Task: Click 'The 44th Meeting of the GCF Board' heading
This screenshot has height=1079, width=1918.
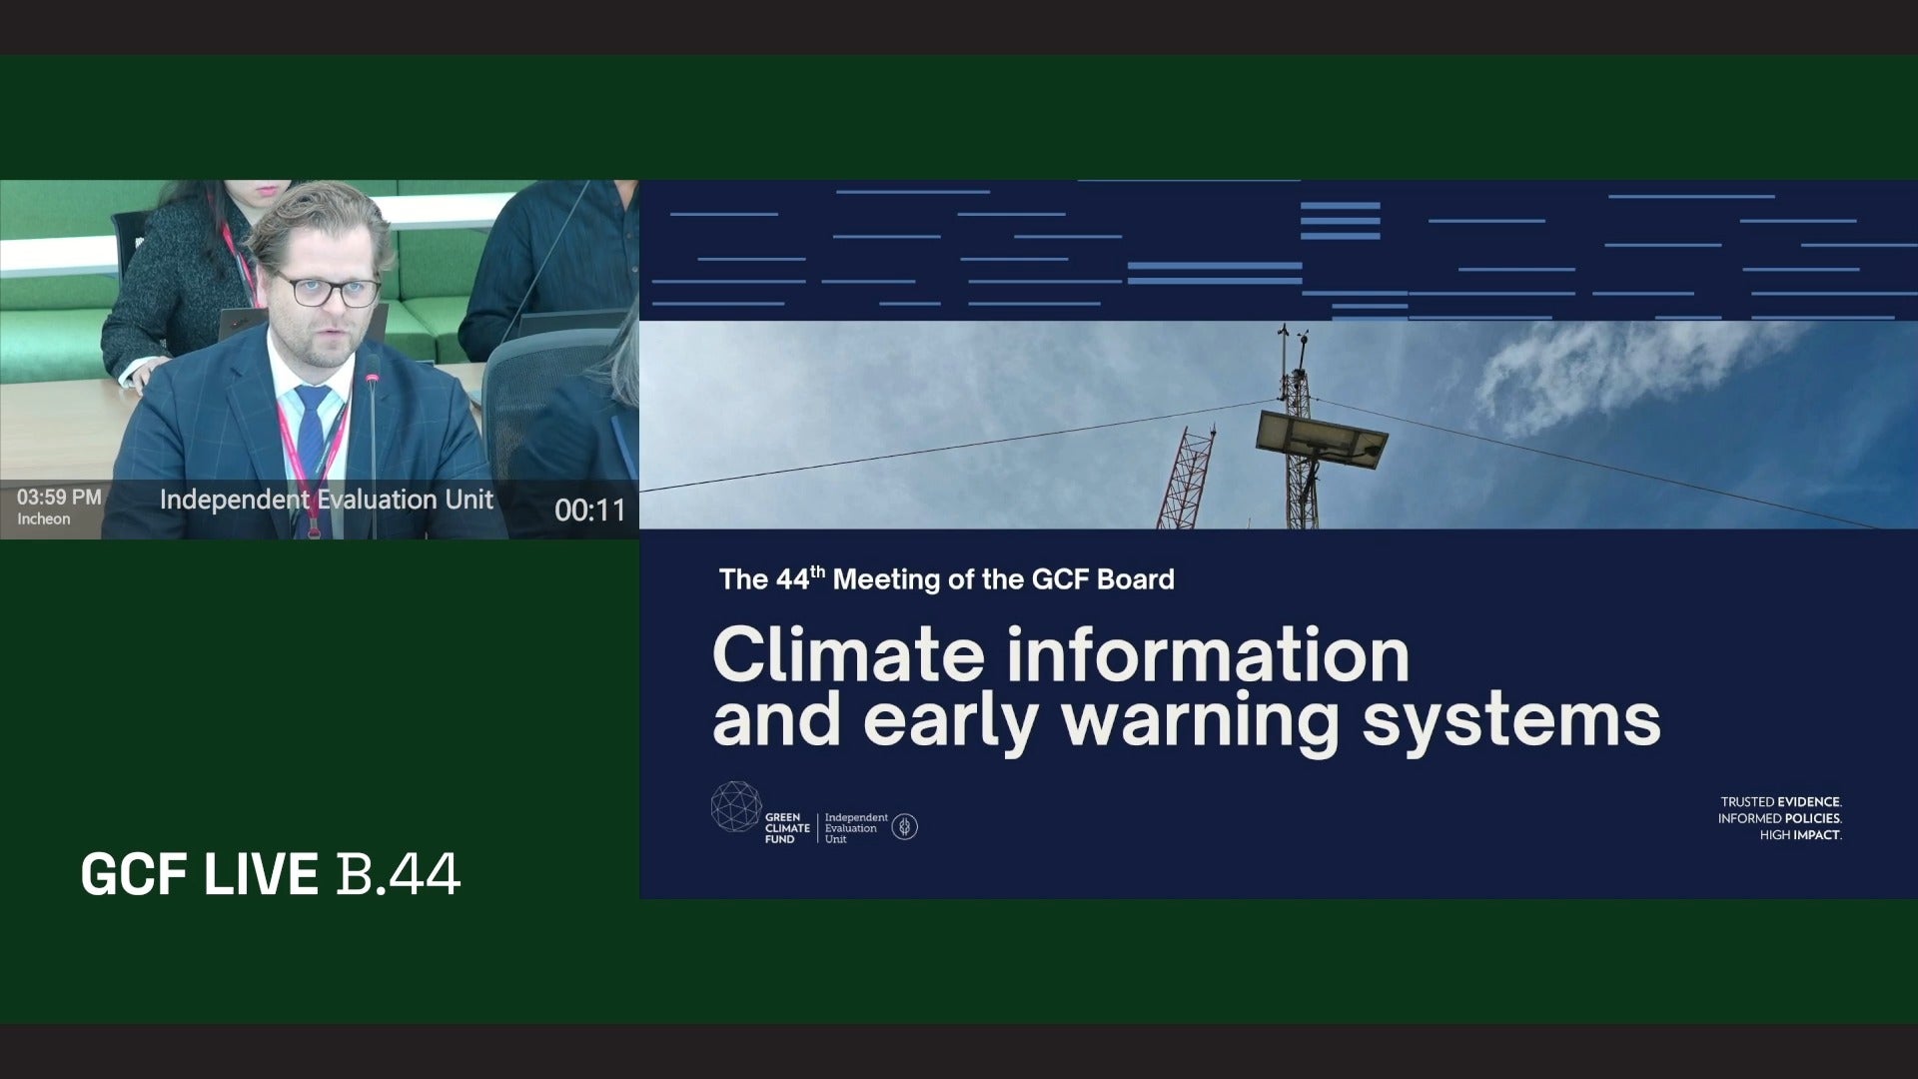Action: point(946,578)
